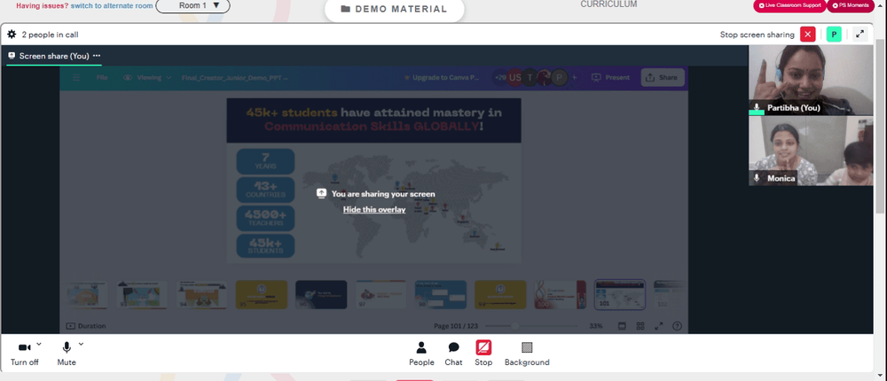Select slide thumbnail 97
The width and height of the screenshot is (887, 381).
(x=381, y=294)
